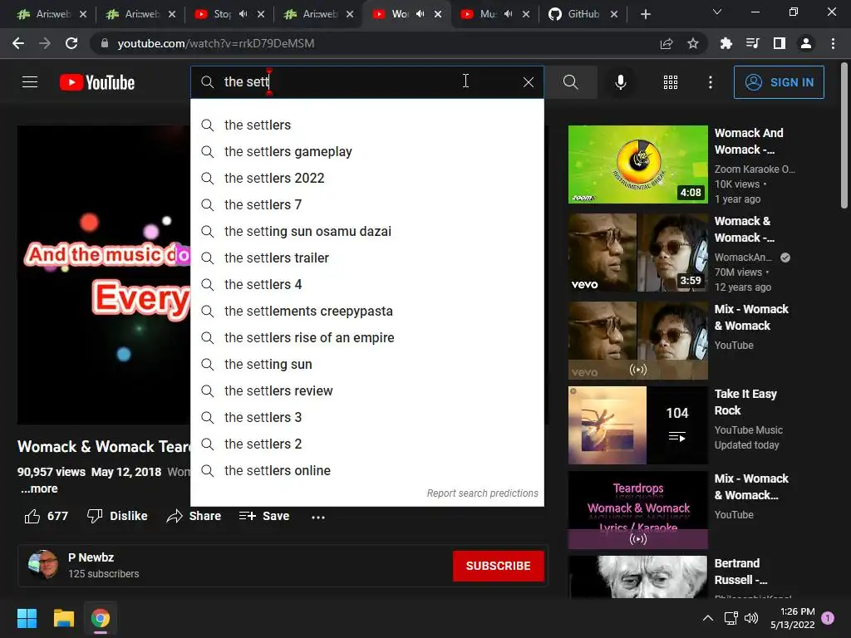The height and width of the screenshot is (638, 851).
Task: Click Report search predictions link
Action: 482,493
